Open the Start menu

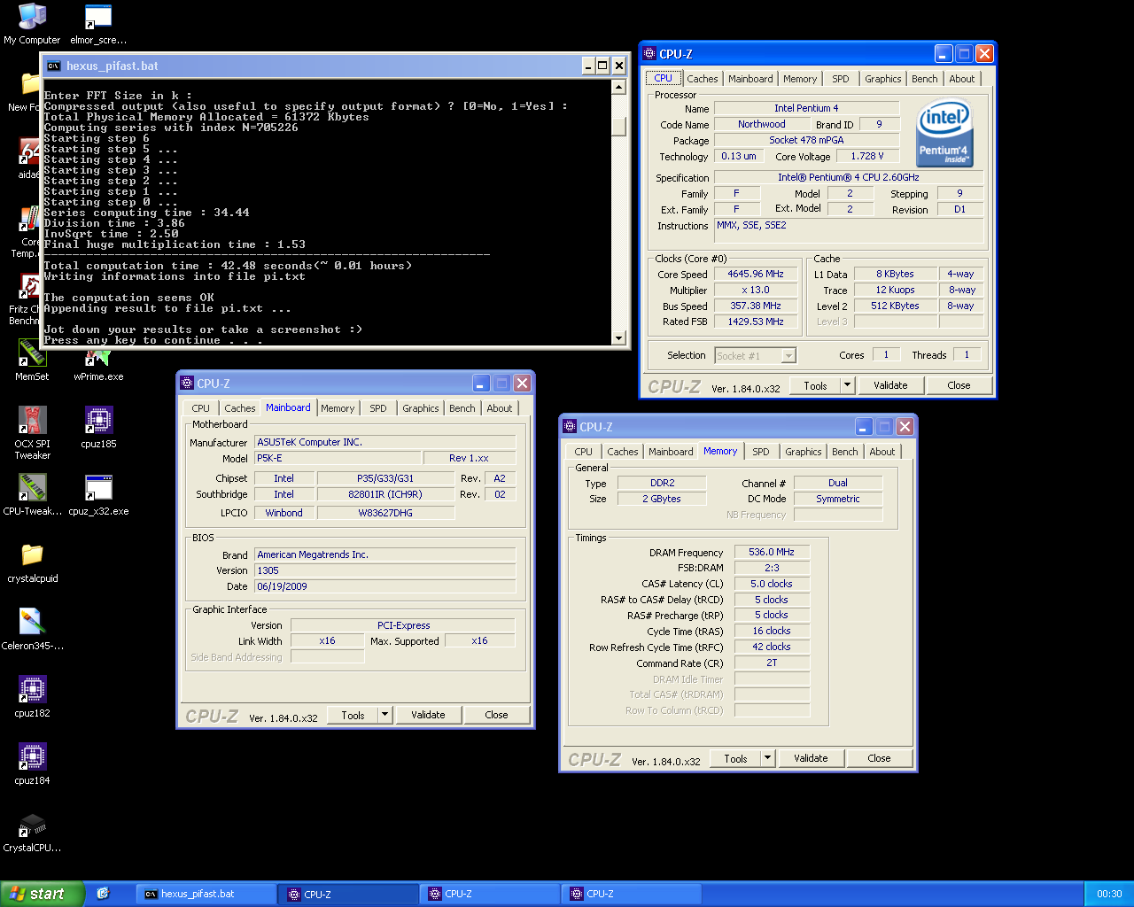(x=42, y=894)
